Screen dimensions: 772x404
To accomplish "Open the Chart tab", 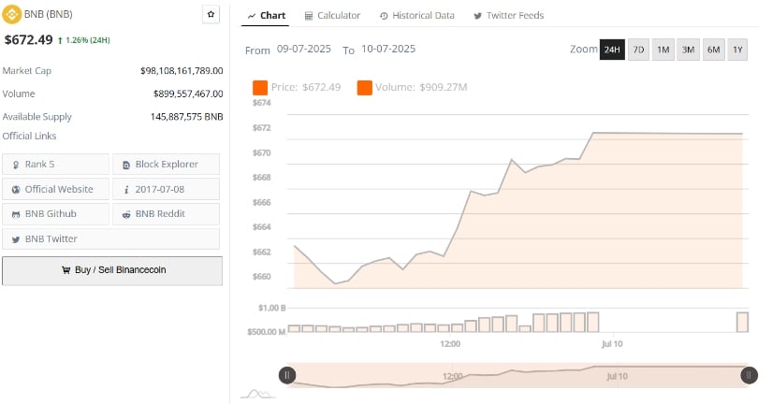I will 266,16.
